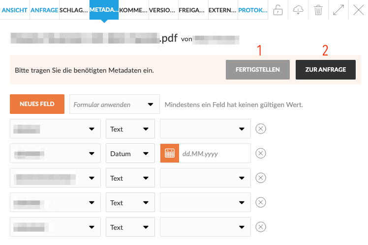Click the expand fullscreen arrows icon

338,10
